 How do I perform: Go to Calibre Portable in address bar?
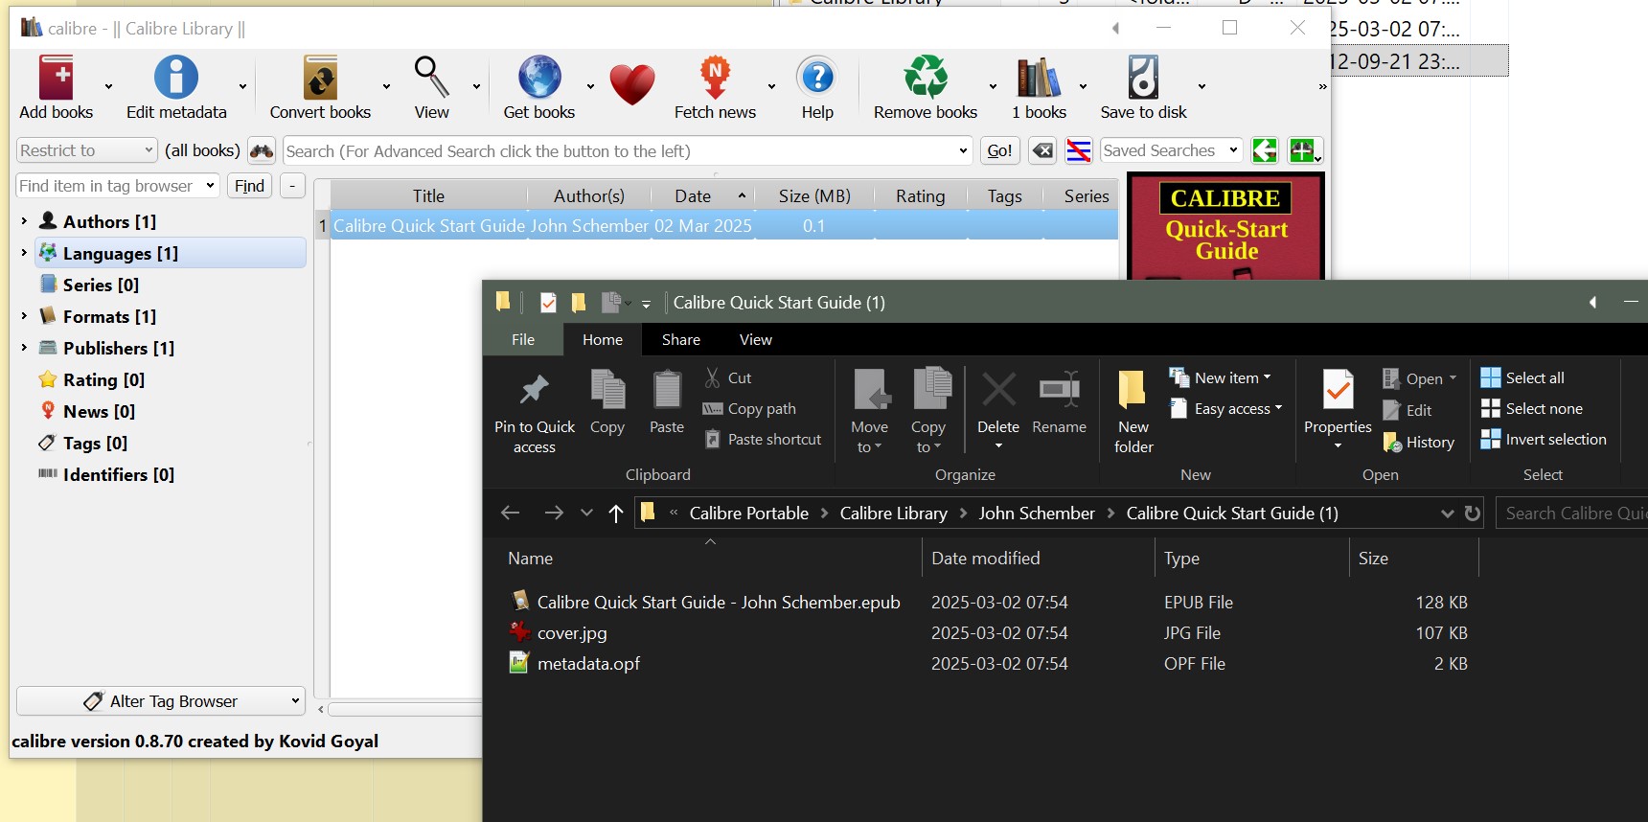[749, 514]
